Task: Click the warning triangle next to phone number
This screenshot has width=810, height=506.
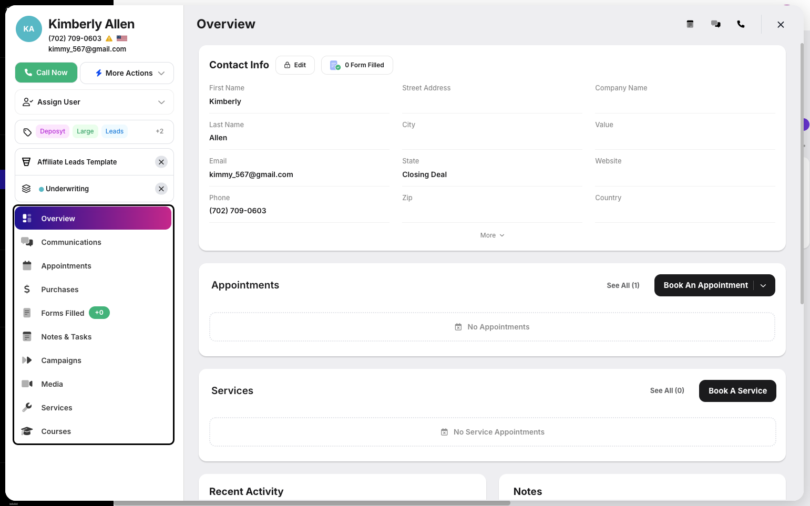Action: click(x=109, y=38)
